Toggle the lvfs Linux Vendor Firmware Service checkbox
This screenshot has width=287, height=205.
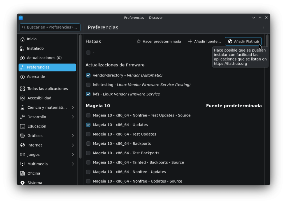click(88, 94)
